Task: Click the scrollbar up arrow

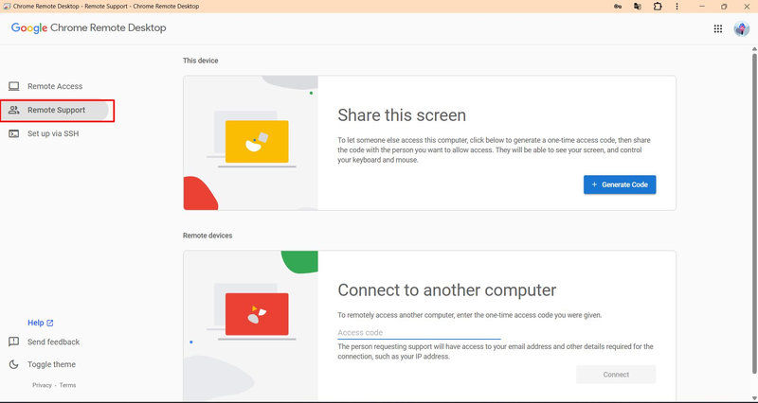Action: point(754,49)
